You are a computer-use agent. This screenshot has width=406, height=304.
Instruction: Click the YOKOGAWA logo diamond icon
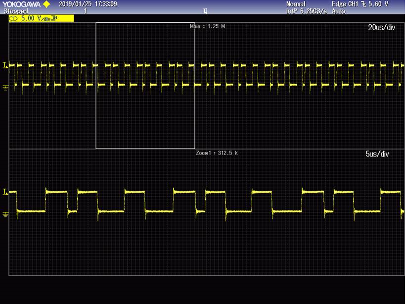coord(46,4)
